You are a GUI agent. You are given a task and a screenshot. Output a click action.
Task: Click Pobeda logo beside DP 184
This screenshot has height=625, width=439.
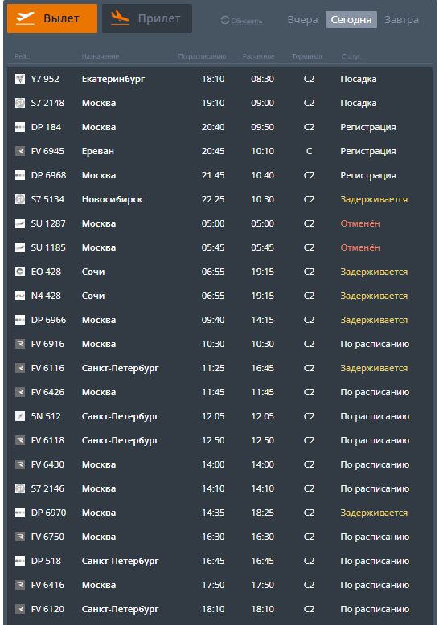[20, 127]
